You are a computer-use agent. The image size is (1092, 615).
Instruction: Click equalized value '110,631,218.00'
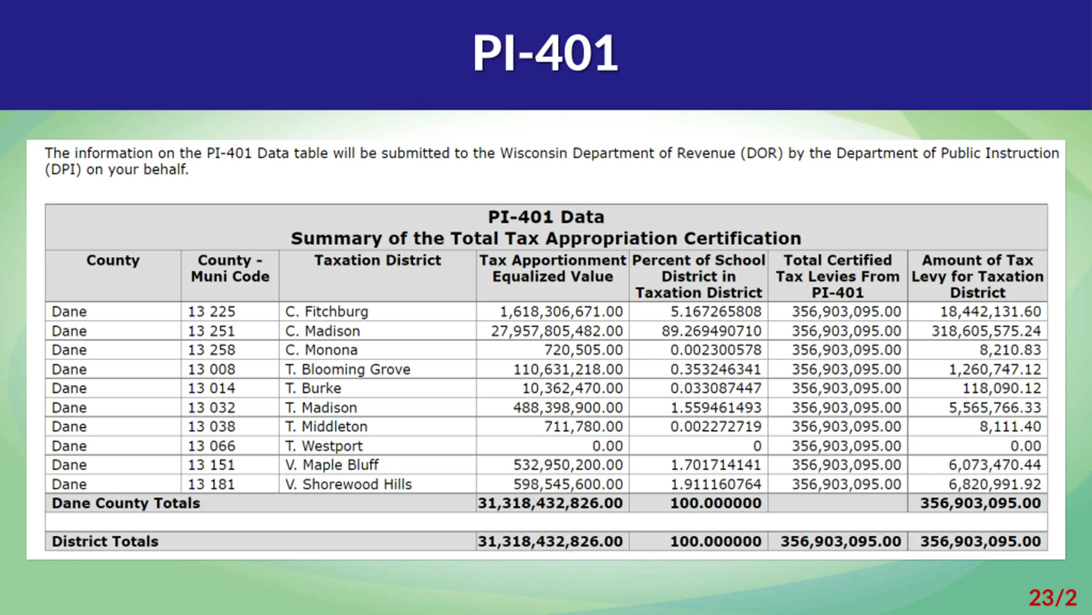pyautogui.click(x=568, y=369)
